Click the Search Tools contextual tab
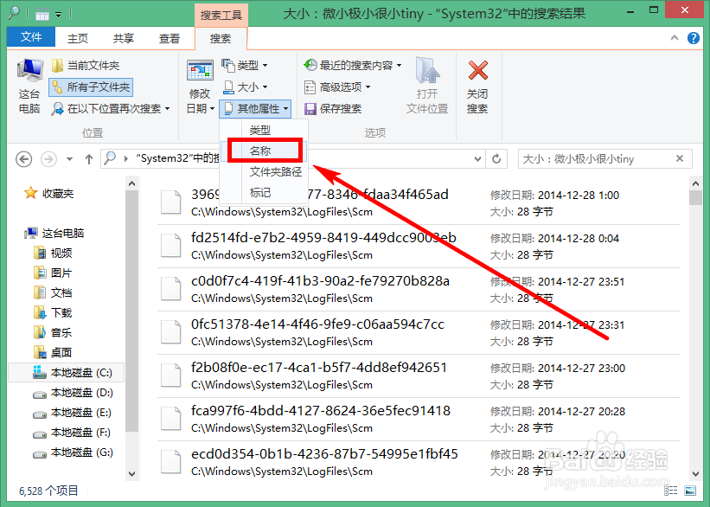Image resolution: width=710 pixels, height=507 pixels. (221, 16)
